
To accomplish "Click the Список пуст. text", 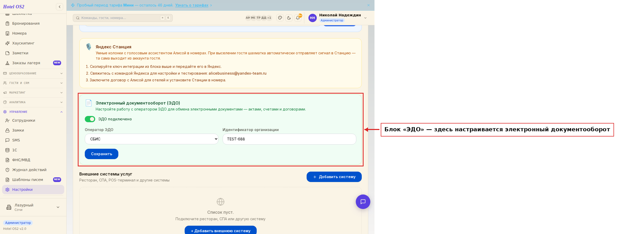I will pos(221,212).
